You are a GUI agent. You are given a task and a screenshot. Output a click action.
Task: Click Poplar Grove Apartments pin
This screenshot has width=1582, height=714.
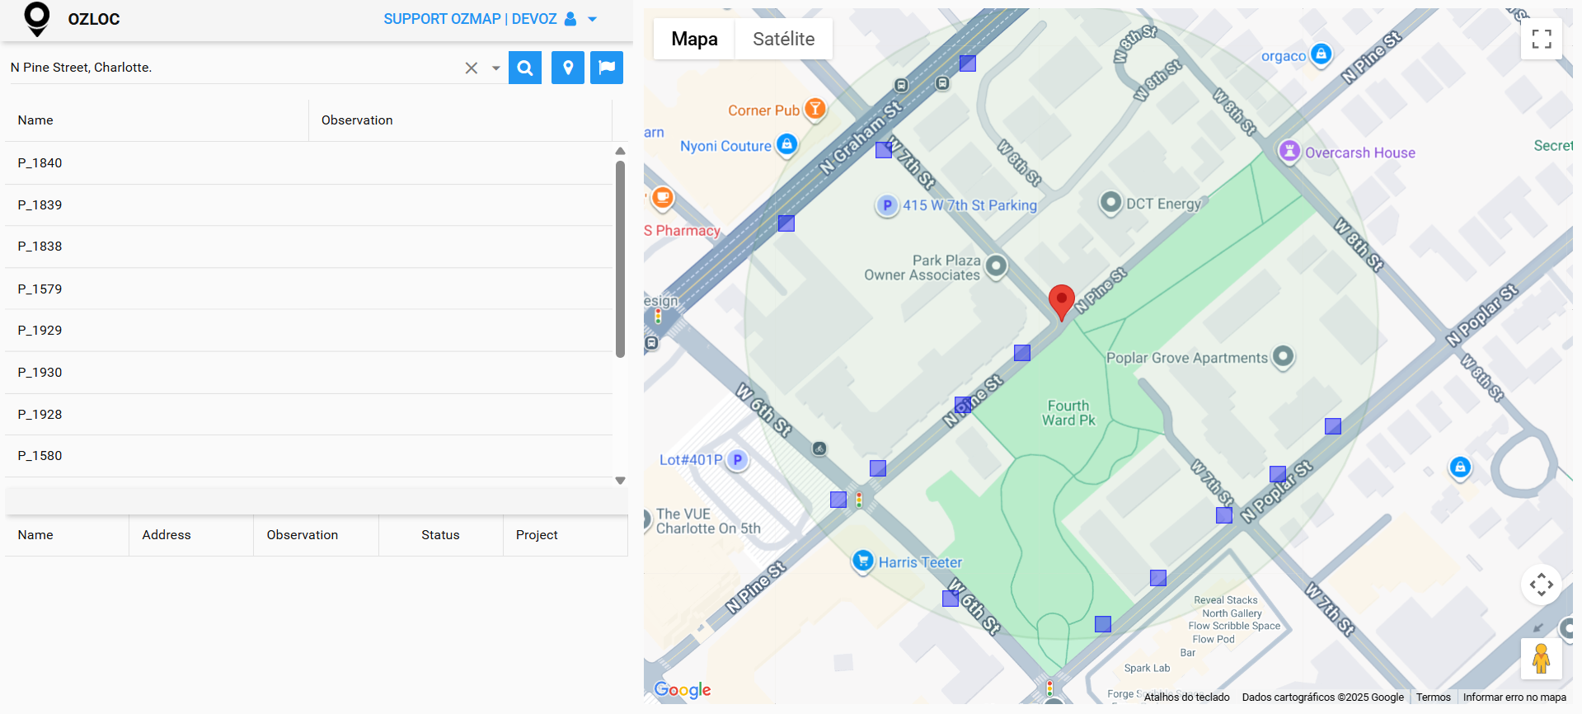1283,356
